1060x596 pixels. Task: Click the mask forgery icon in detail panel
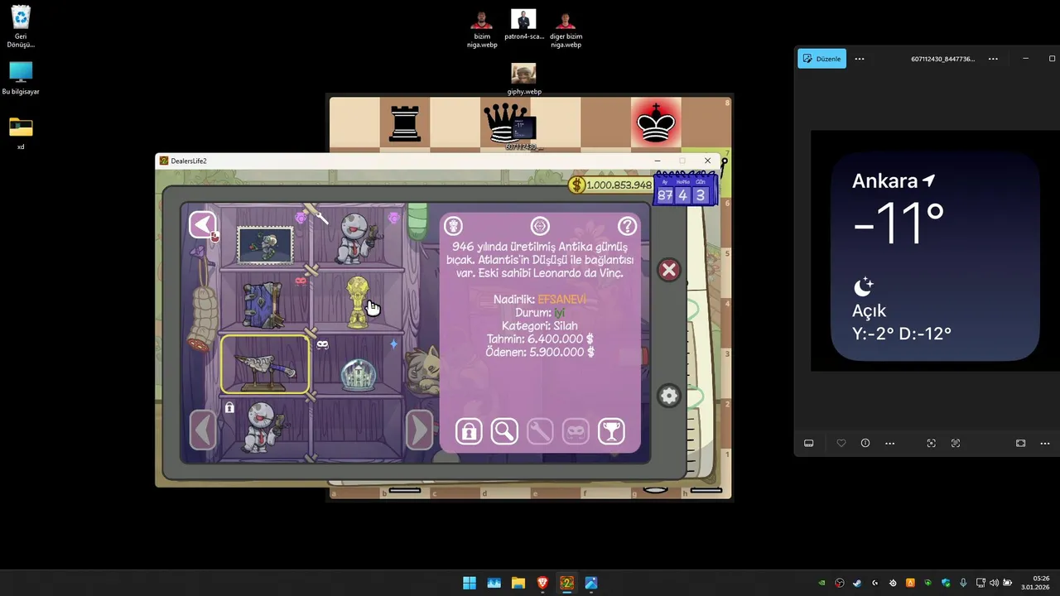click(x=576, y=431)
